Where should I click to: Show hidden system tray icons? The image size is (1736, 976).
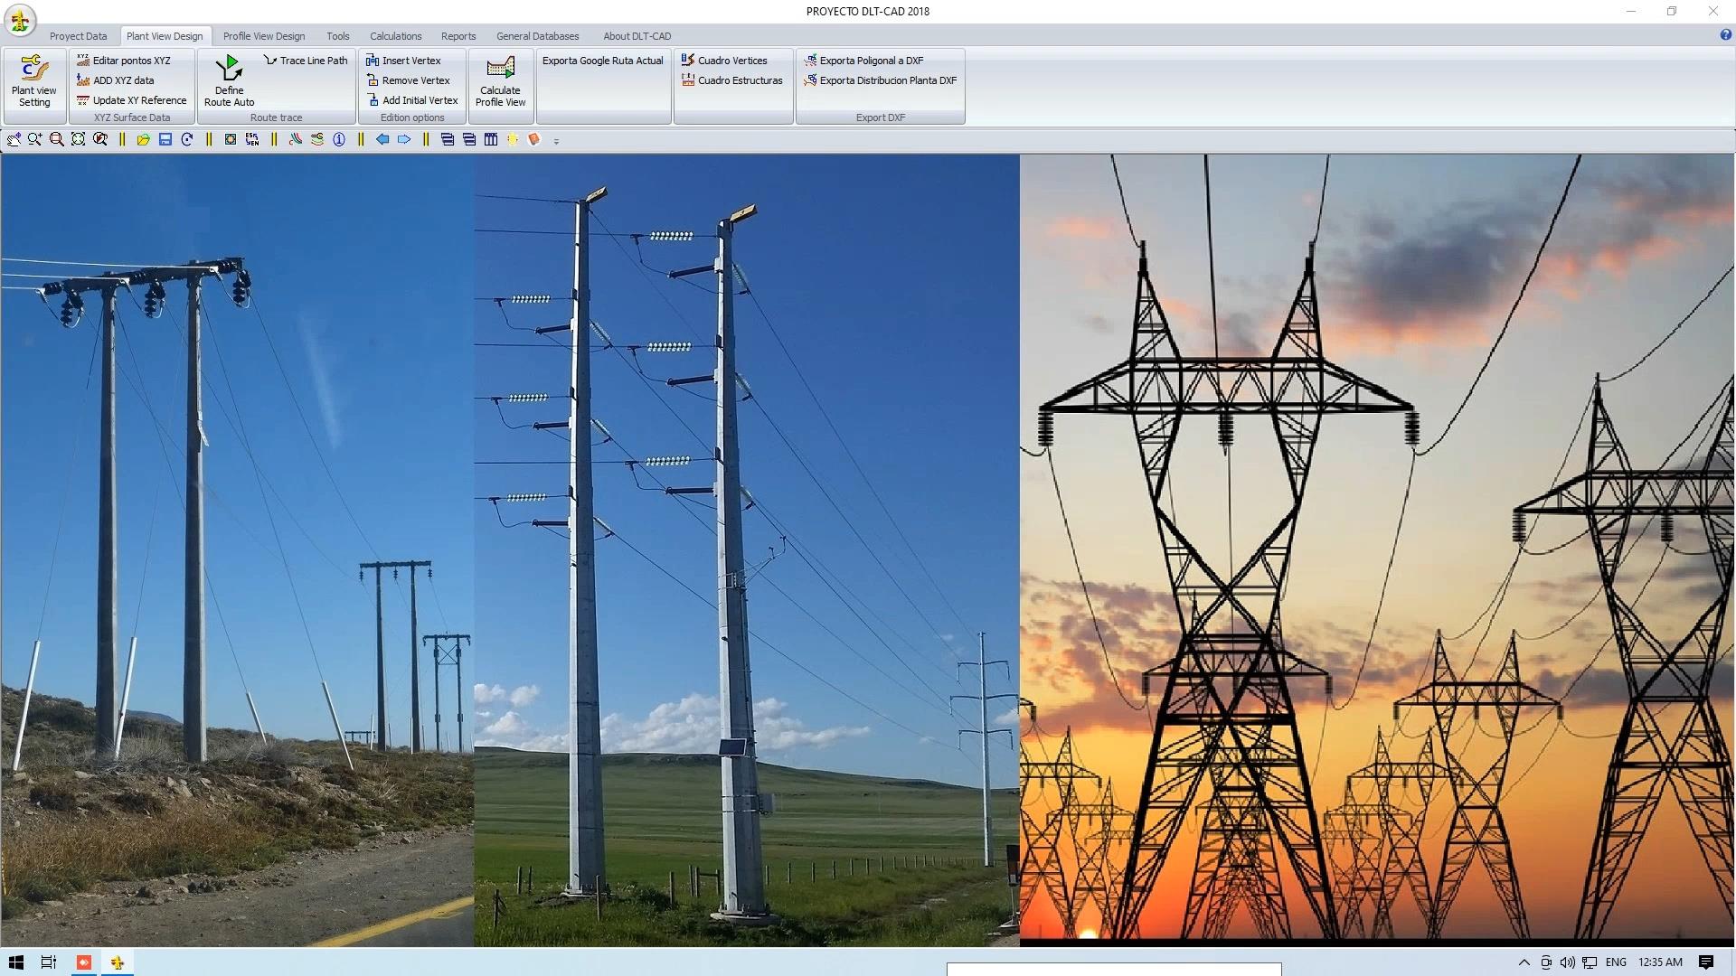[1524, 962]
